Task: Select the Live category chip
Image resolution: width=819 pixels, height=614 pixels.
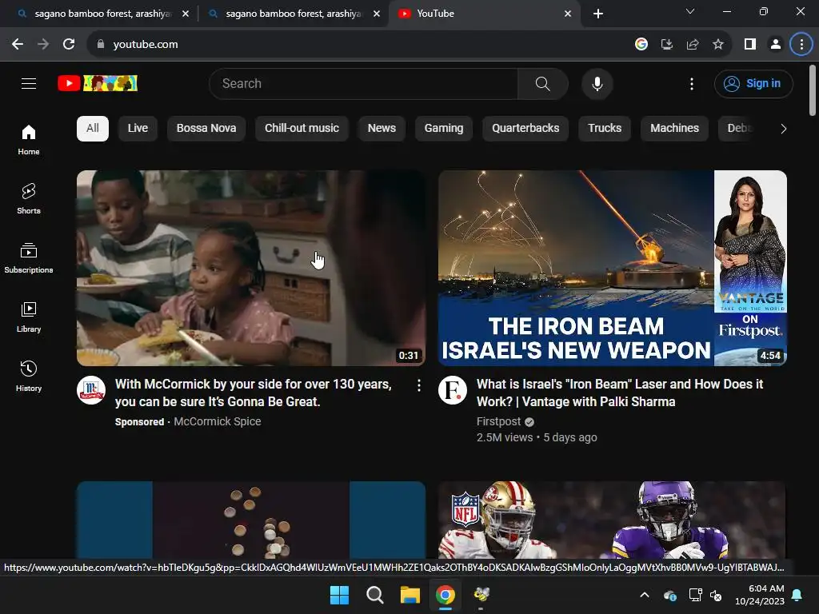Action: (138, 129)
